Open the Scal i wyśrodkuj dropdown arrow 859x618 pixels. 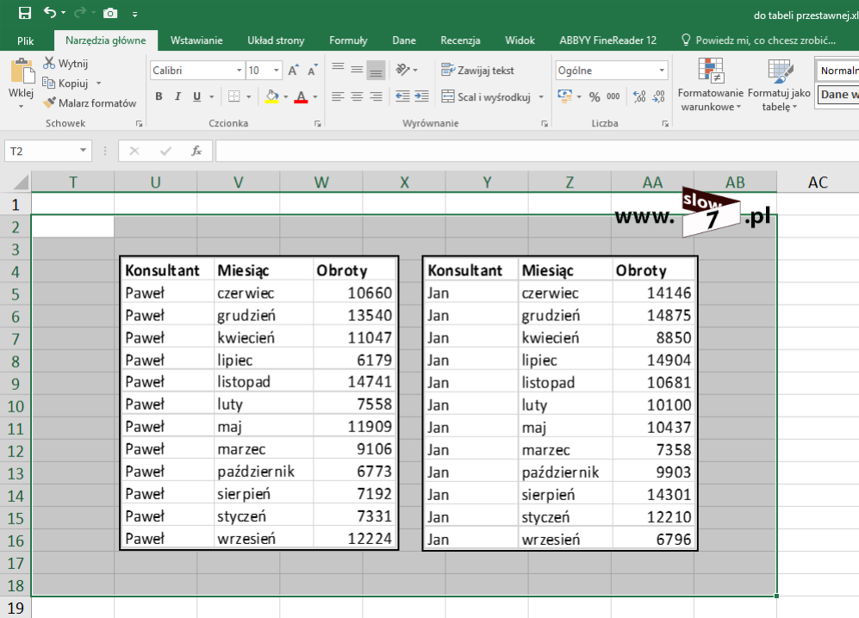point(541,97)
